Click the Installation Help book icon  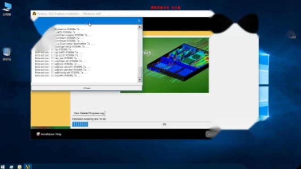pyautogui.click(x=38, y=134)
